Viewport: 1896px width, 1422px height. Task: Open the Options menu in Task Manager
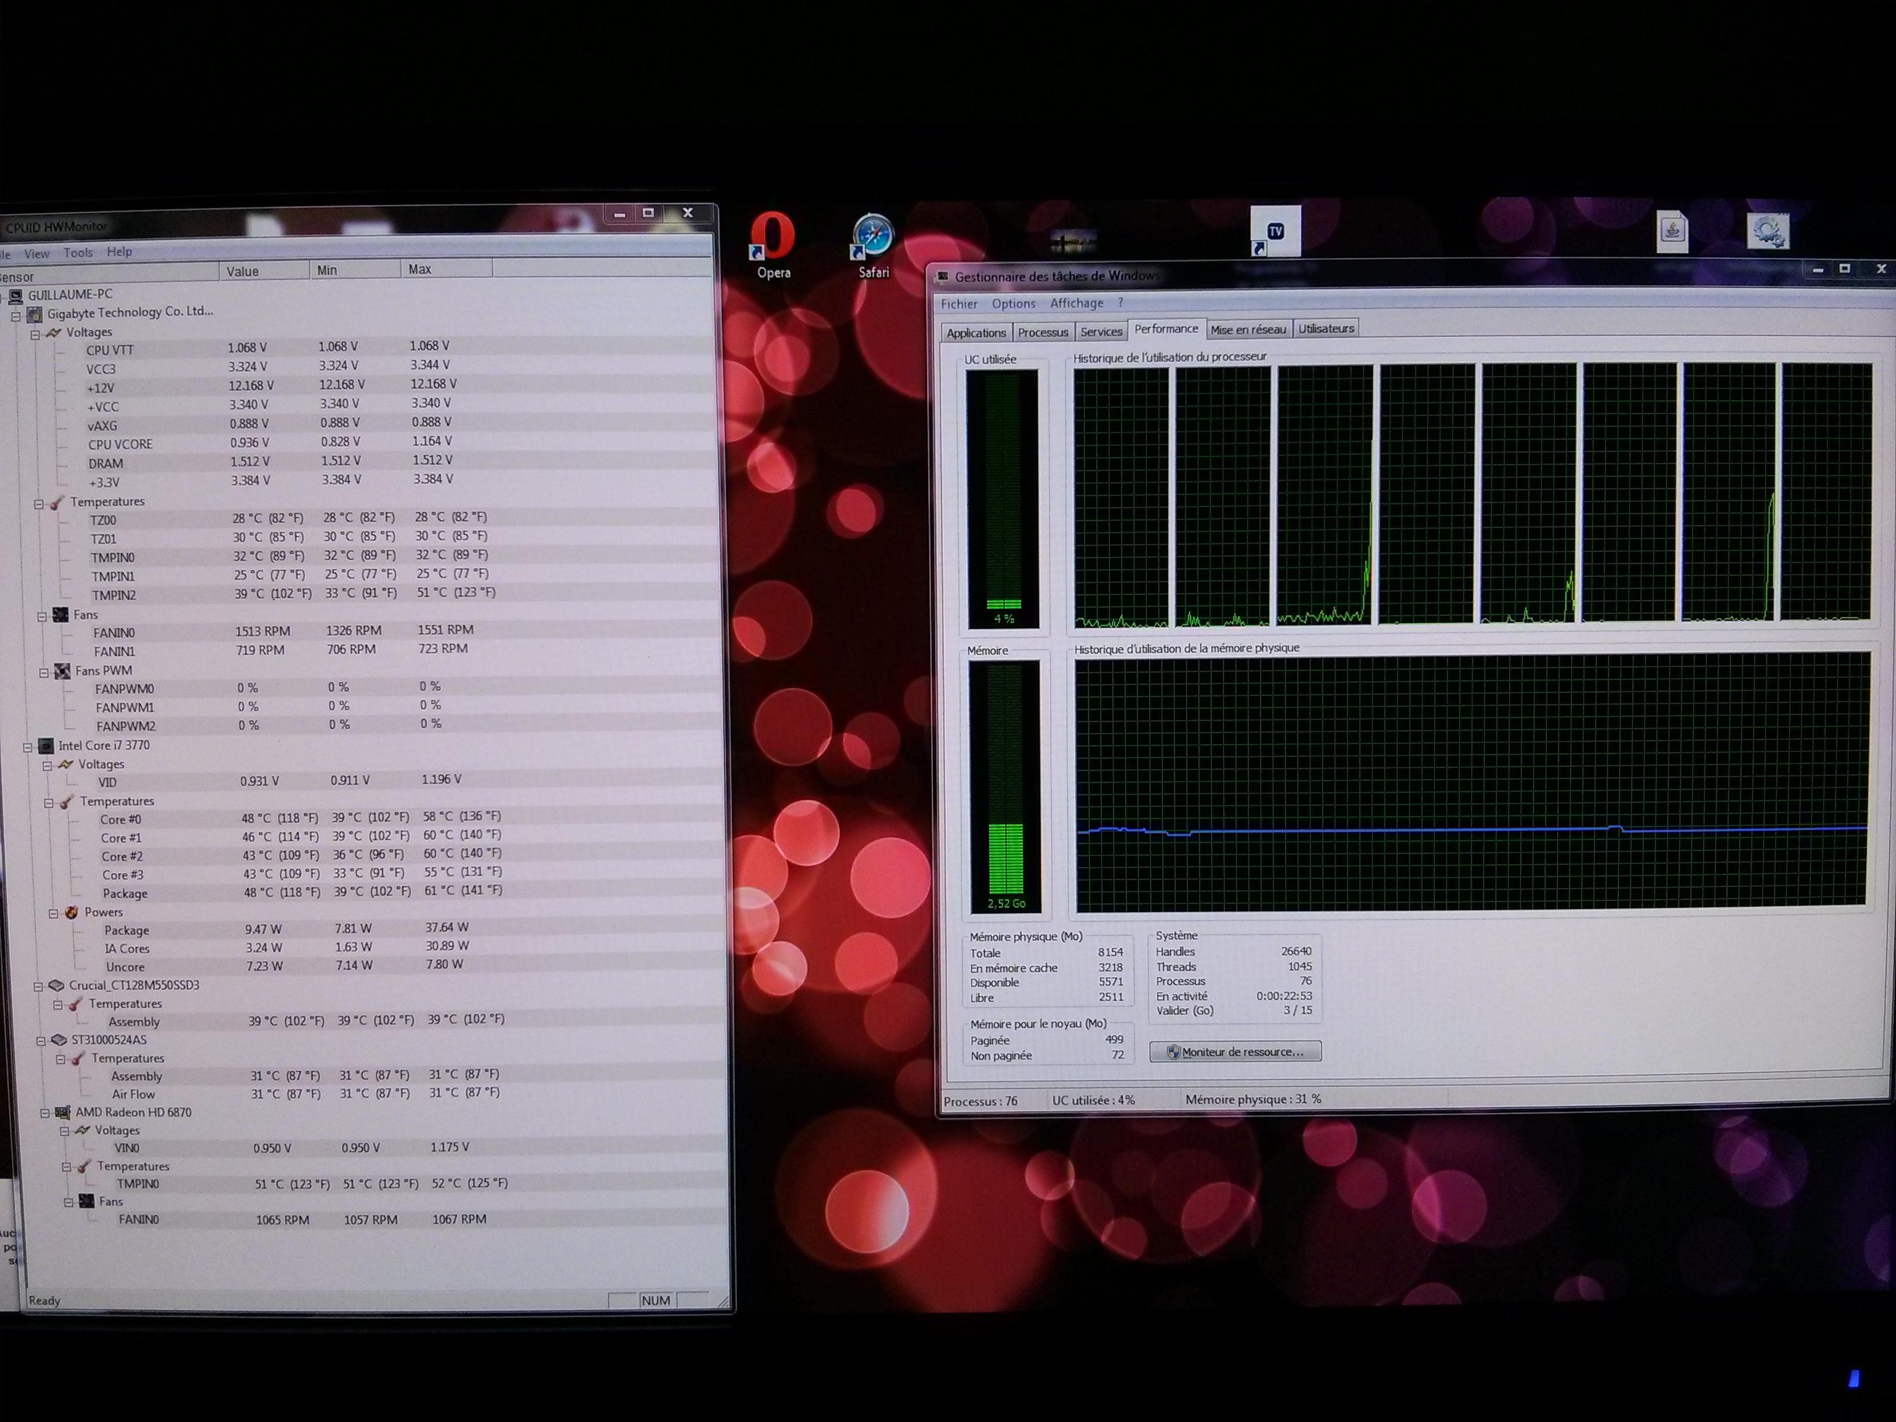(1014, 303)
